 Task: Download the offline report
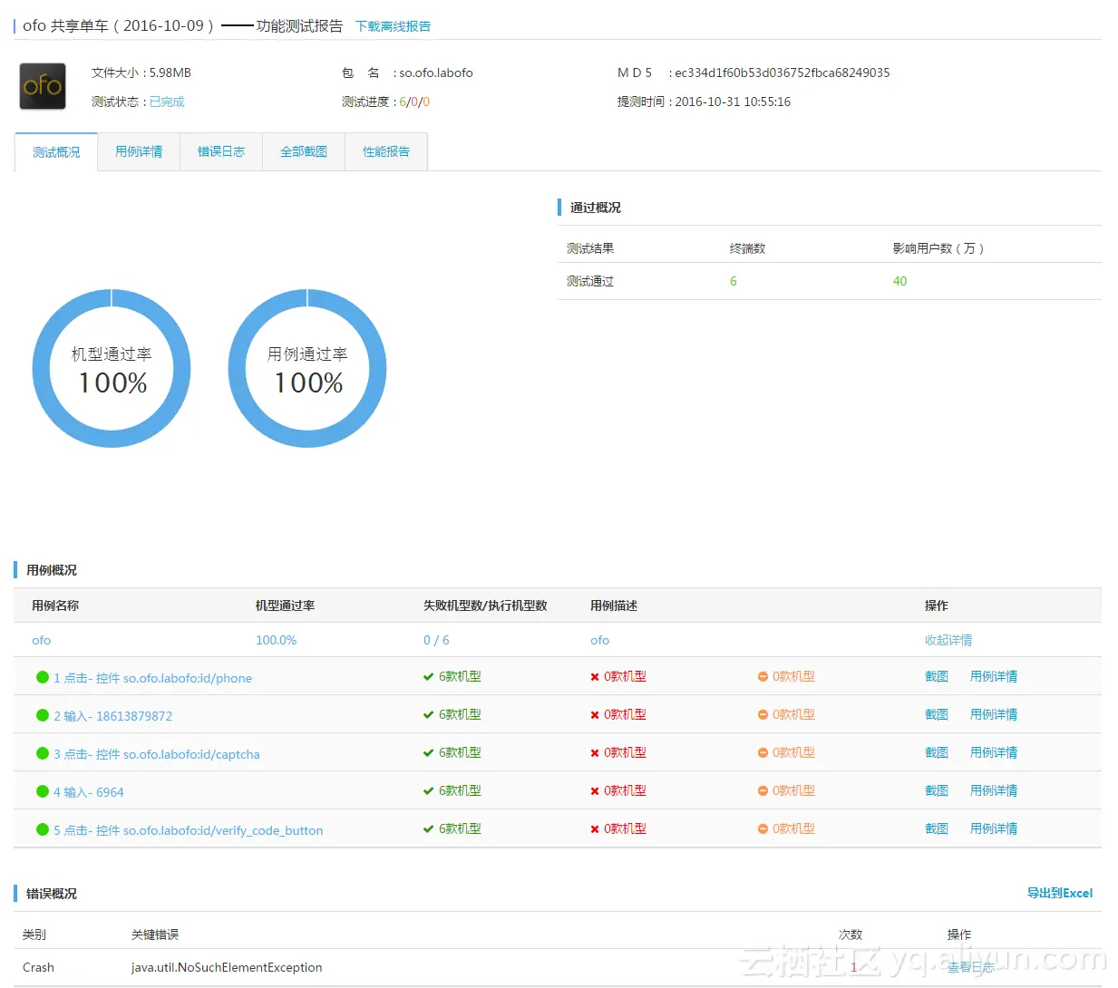coord(394,26)
